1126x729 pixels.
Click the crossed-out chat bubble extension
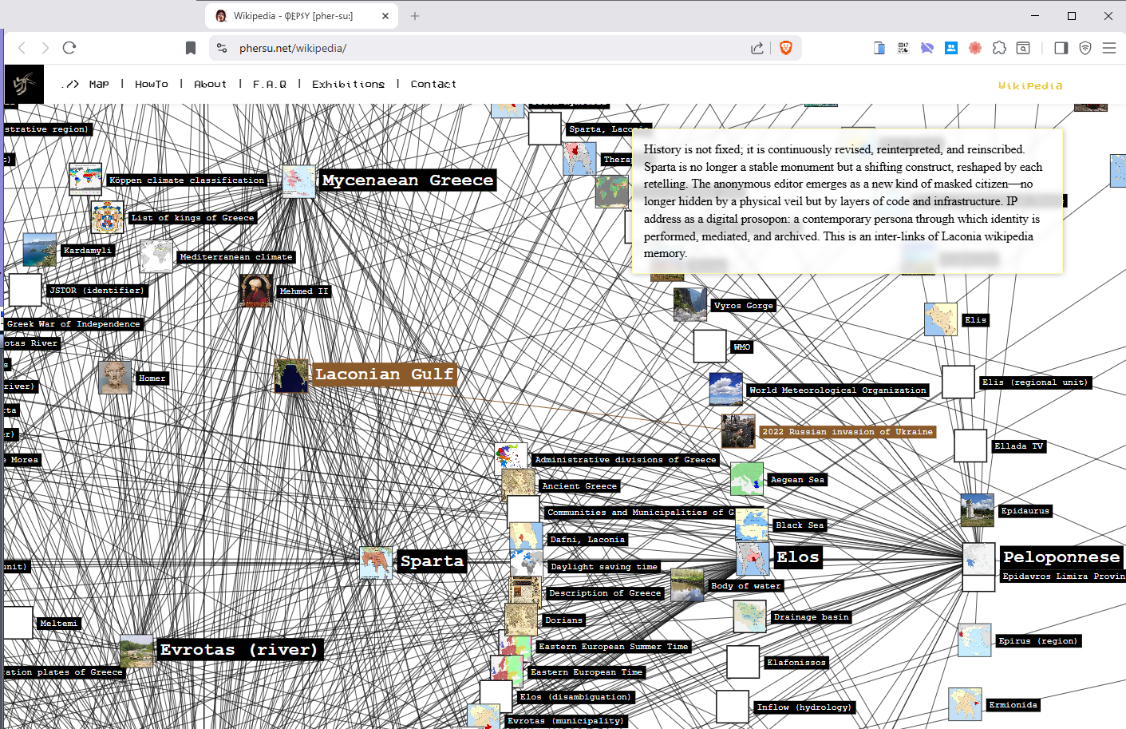coord(927,48)
